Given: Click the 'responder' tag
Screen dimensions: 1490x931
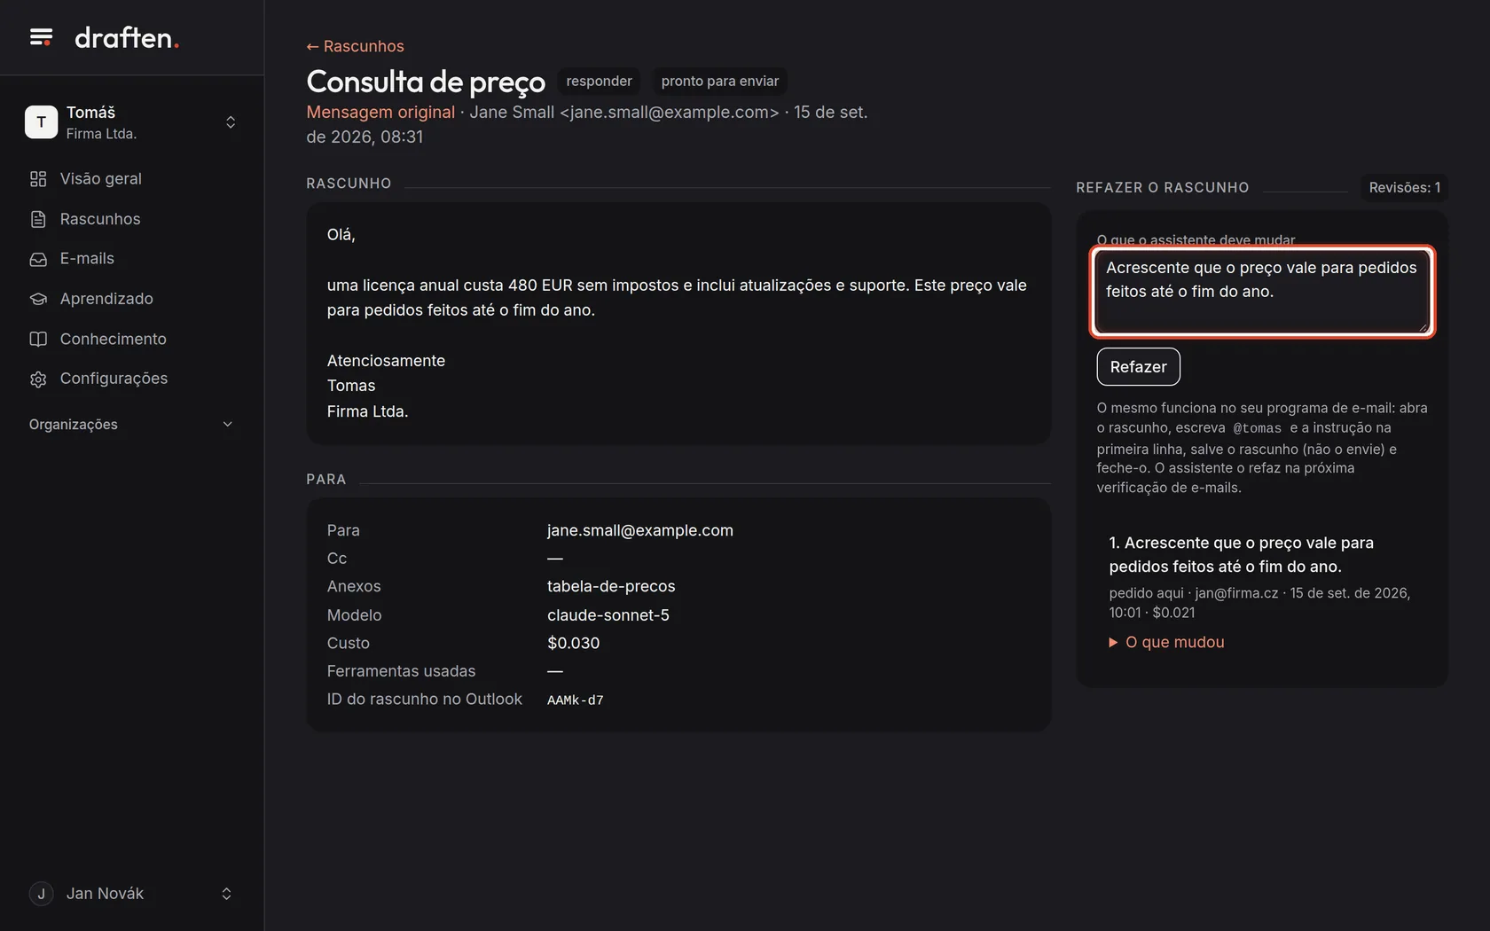Looking at the screenshot, I should (x=599, y=81).
